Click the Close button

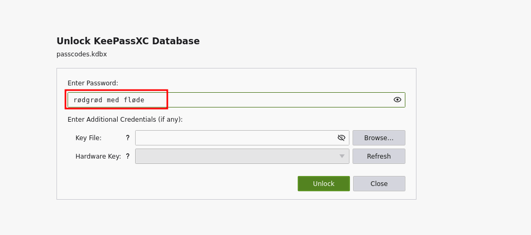(x=379, y=184)
